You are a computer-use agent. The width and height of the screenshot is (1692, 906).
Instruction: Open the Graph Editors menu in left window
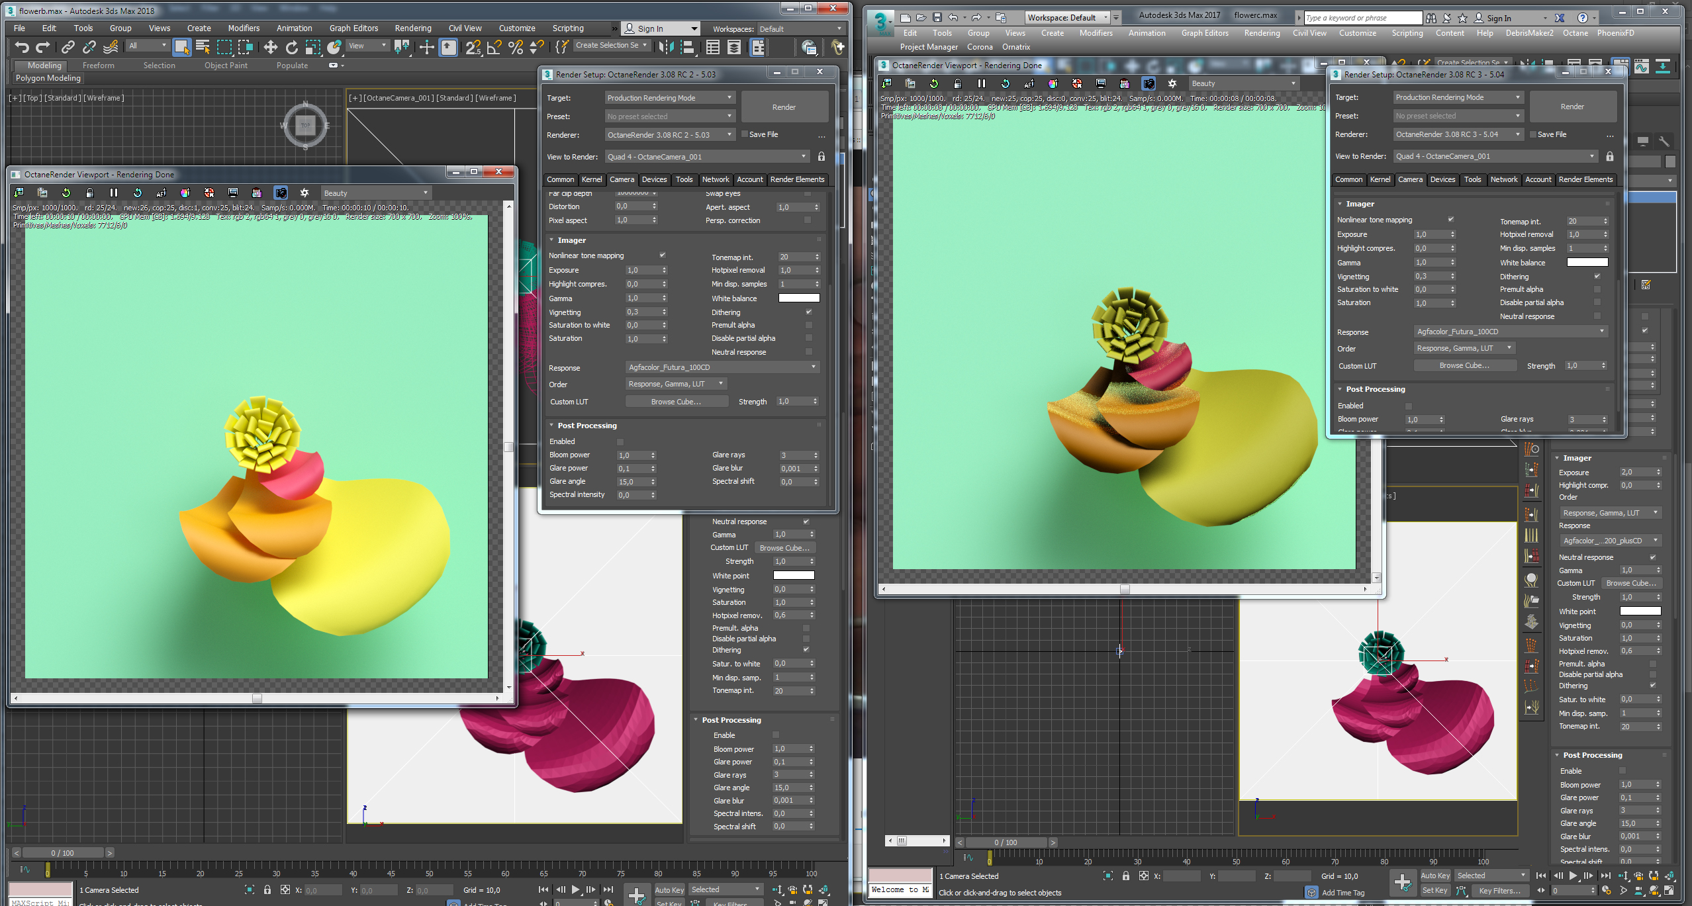(353, 28)
